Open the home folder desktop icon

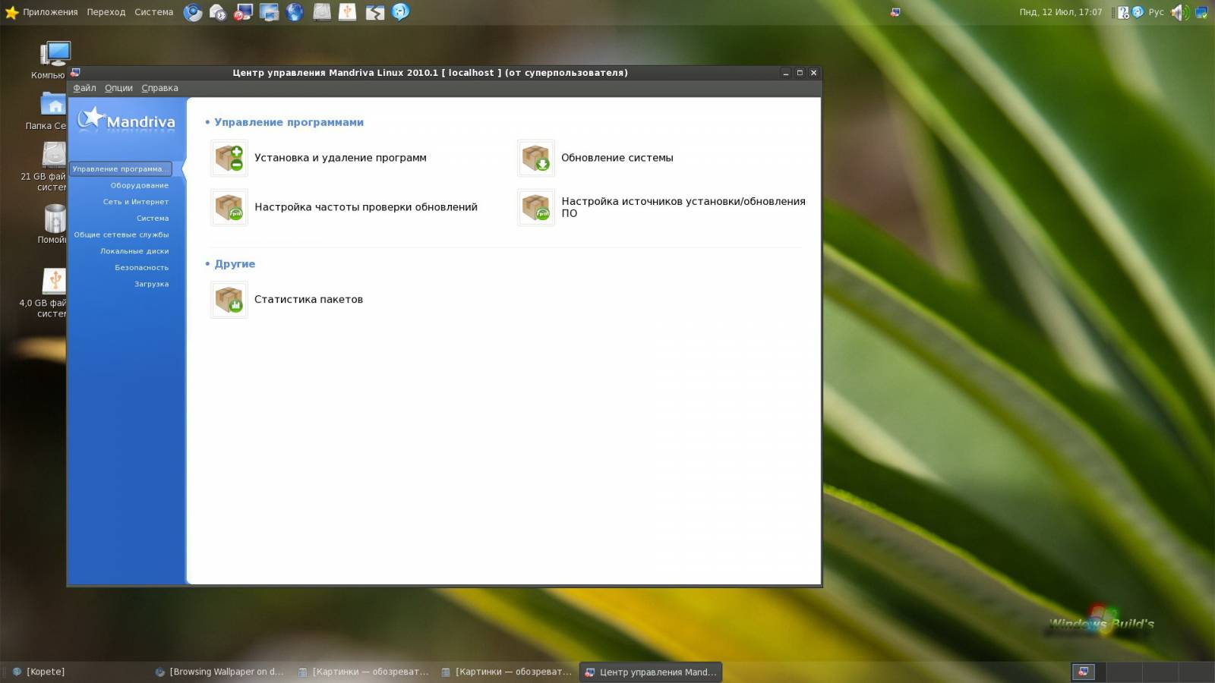coord(54,104)
